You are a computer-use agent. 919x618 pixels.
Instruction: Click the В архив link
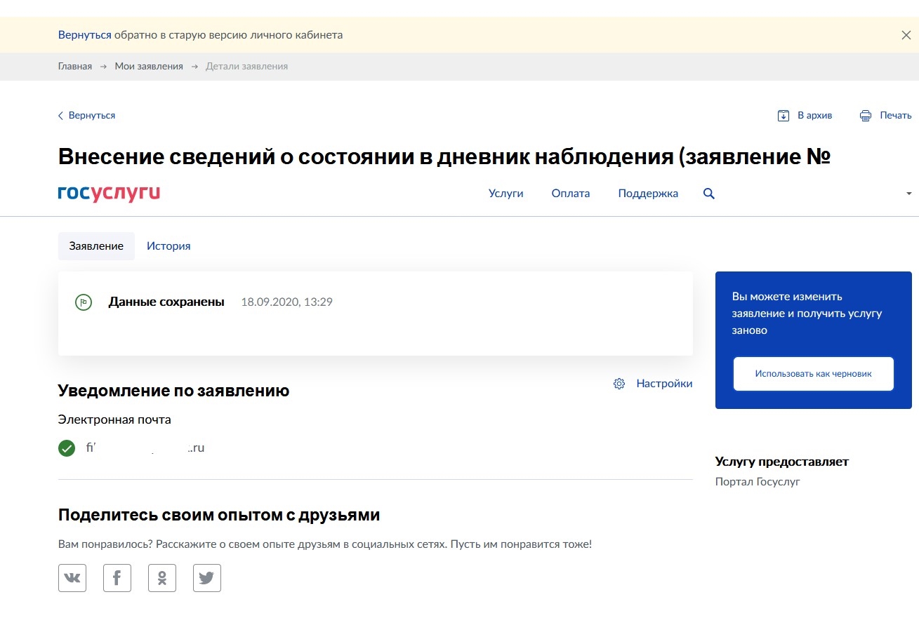tap(815, 116)
